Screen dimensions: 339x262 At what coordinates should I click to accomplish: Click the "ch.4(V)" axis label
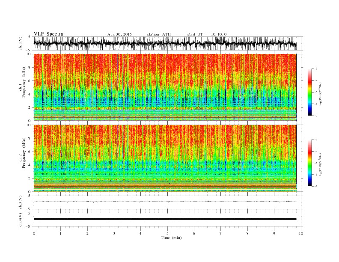(21, 220)
